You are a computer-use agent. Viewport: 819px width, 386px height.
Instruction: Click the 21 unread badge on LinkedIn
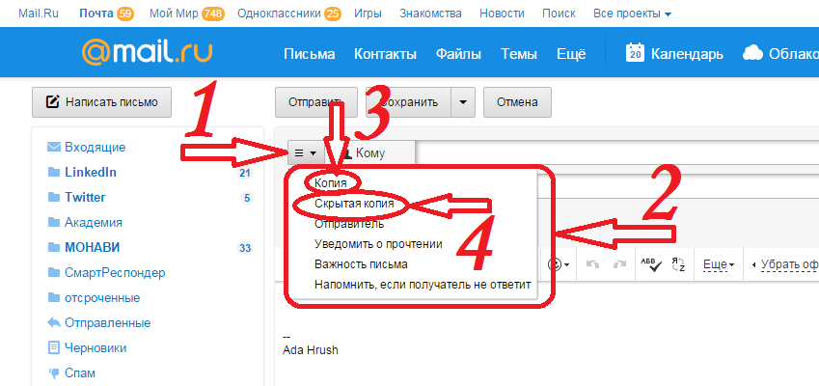[245, 173]
